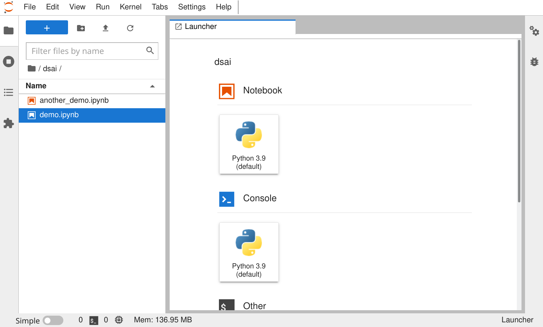The height and width of the screenshot is (327, 543).
Task: Open the property inspector gear panel
Action: click(534, 32)
